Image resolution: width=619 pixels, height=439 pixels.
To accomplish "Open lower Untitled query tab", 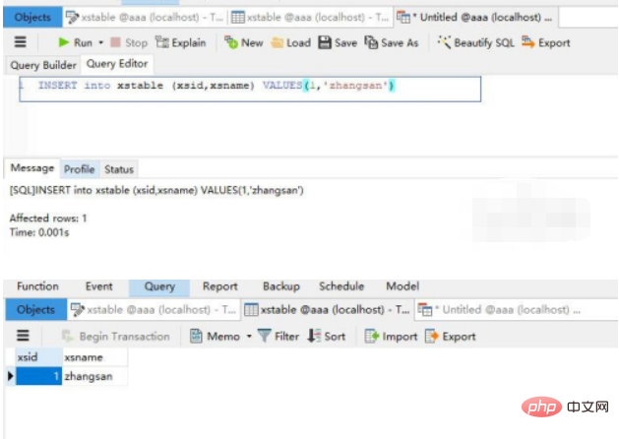I will [x=499, y=310].
